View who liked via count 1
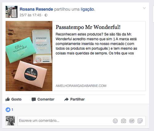Image resolution: width=154 pixels, height=131 pixels. pos(12,110)
